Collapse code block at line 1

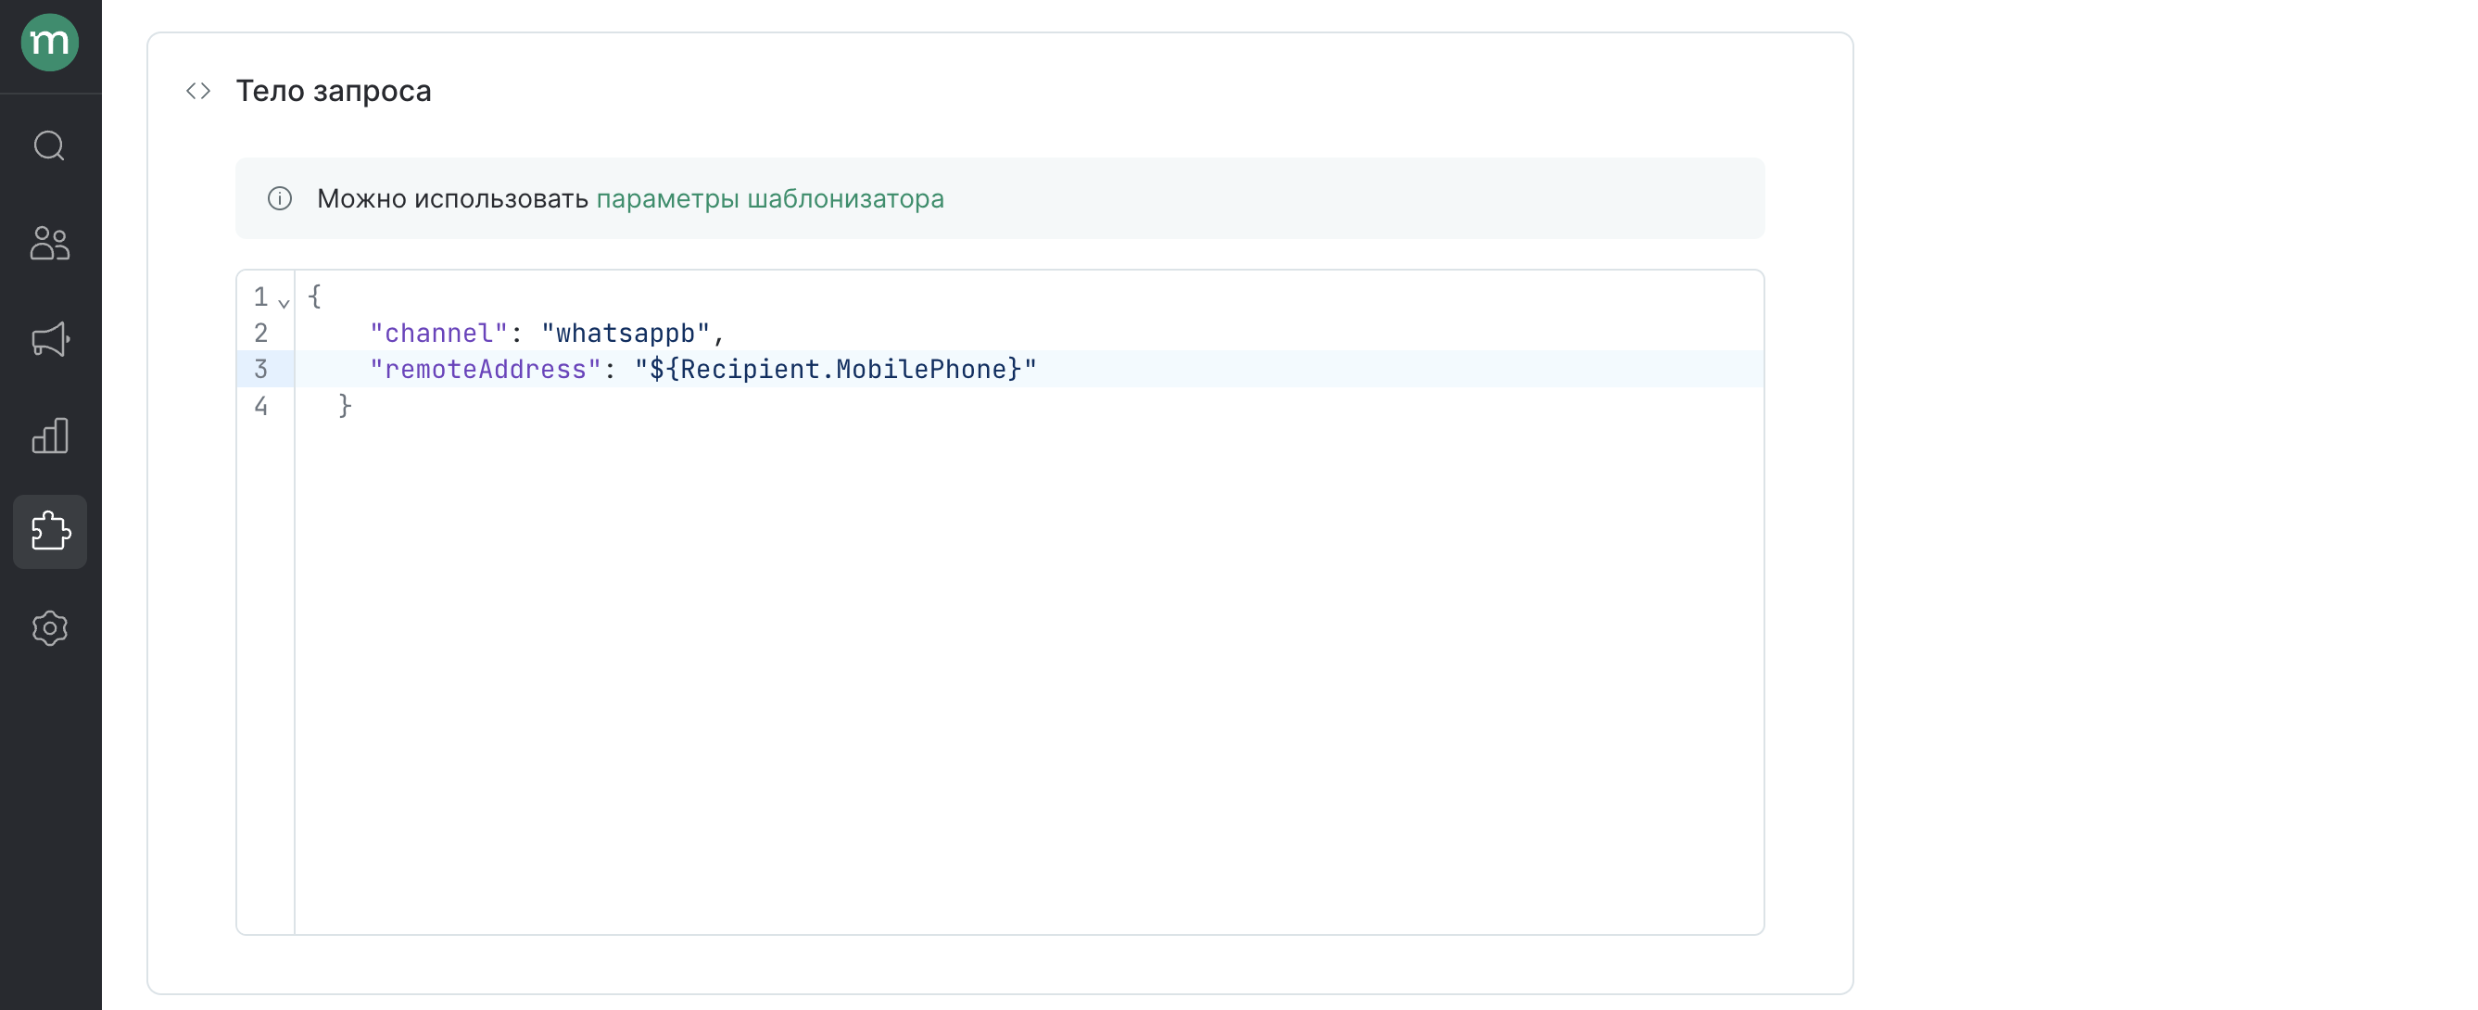click(284, 302)
